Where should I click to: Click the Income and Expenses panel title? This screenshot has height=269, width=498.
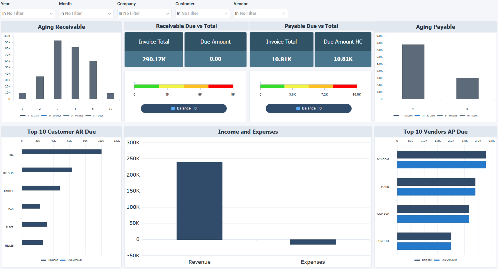(x=248, y=132)
